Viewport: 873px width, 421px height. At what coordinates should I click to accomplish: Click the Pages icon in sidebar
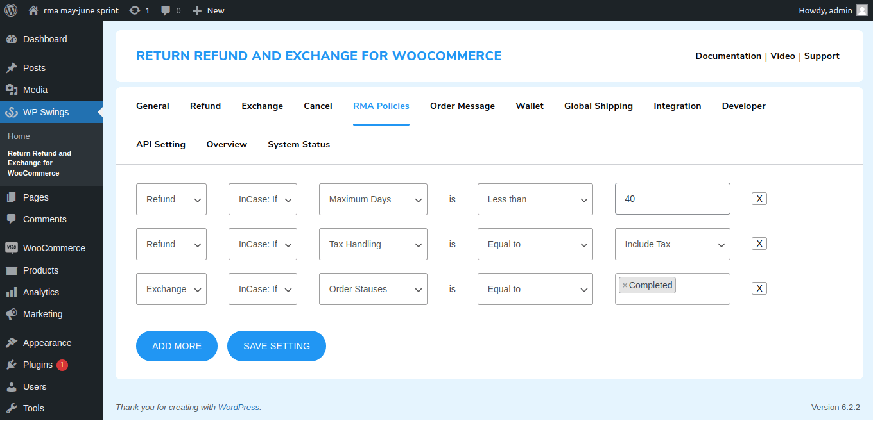(x=12, y=197)
